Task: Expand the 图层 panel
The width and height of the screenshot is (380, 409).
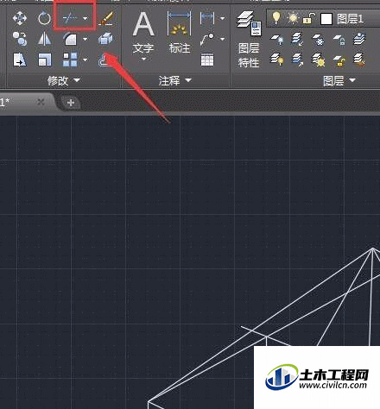Action: (339, 80)
